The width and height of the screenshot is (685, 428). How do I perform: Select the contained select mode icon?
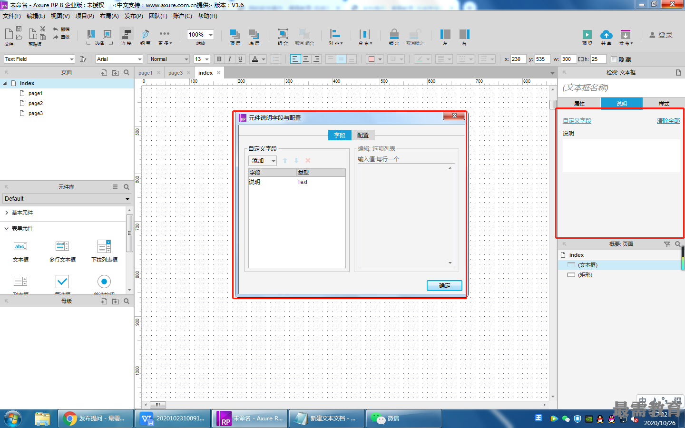(108, 35)
